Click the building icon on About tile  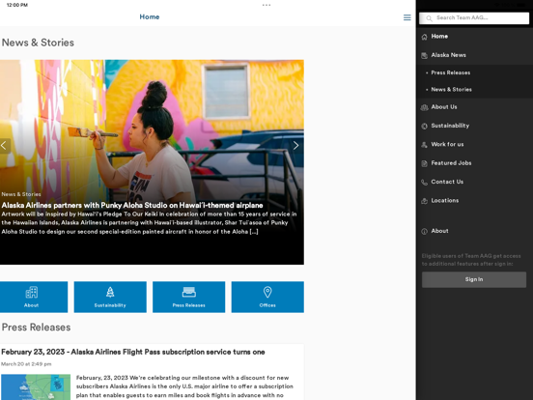coord(32,292)
